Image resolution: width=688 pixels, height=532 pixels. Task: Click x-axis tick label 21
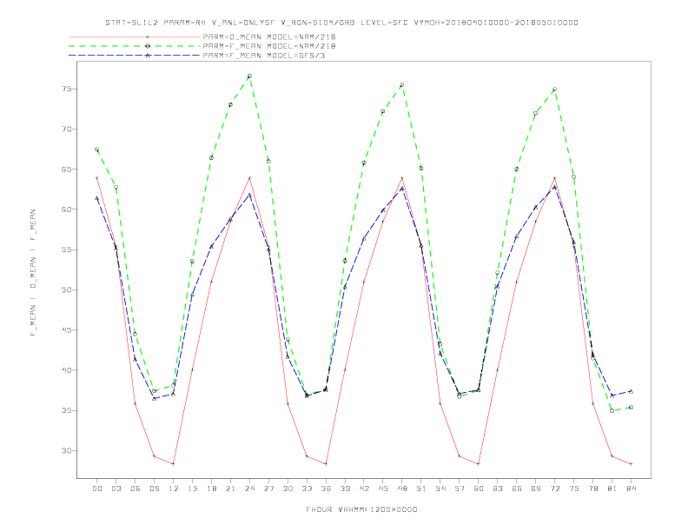click(x=230, y=489)
